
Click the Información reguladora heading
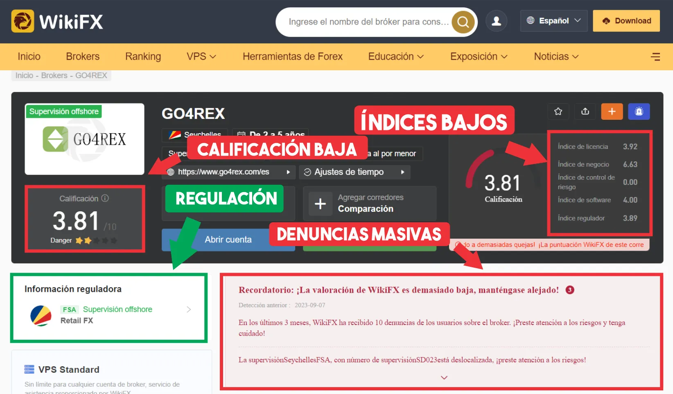click(x=73, y=289)
